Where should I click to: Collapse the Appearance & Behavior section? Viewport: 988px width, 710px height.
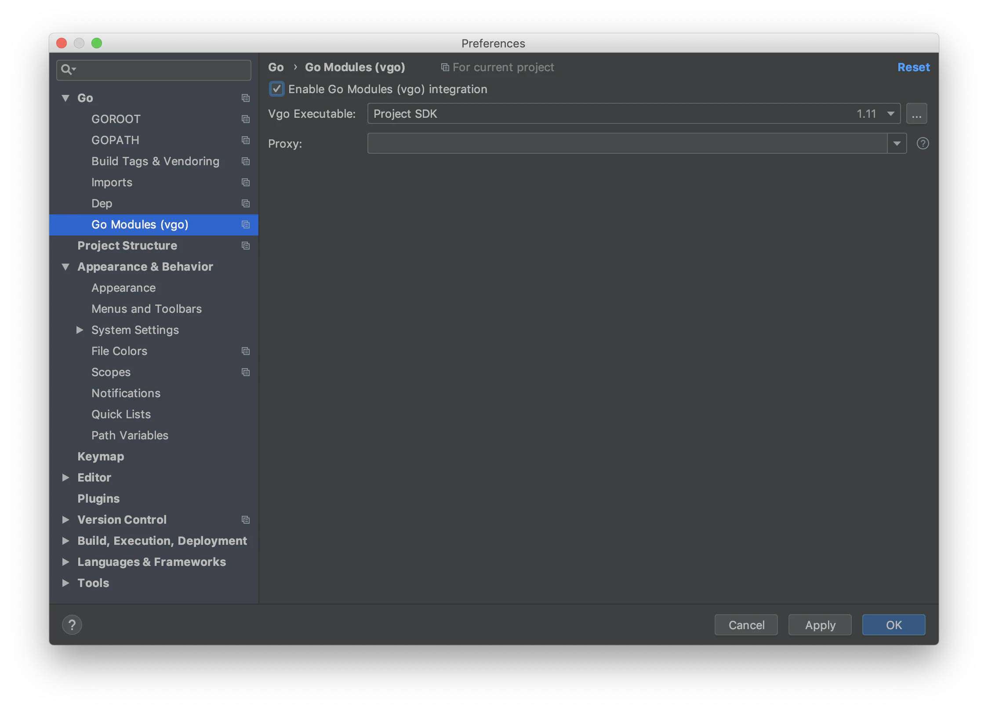coord(65,267)
